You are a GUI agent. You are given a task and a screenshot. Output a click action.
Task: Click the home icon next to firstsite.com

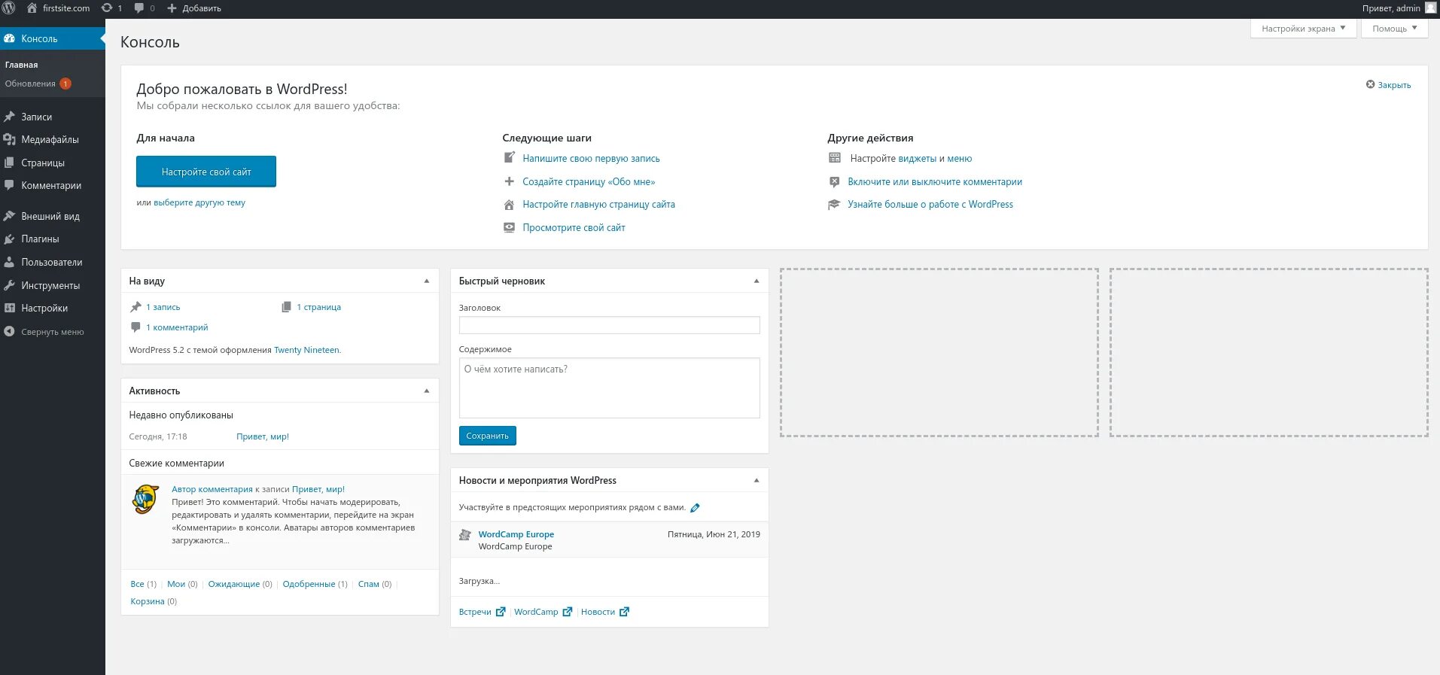coord(32,8)
